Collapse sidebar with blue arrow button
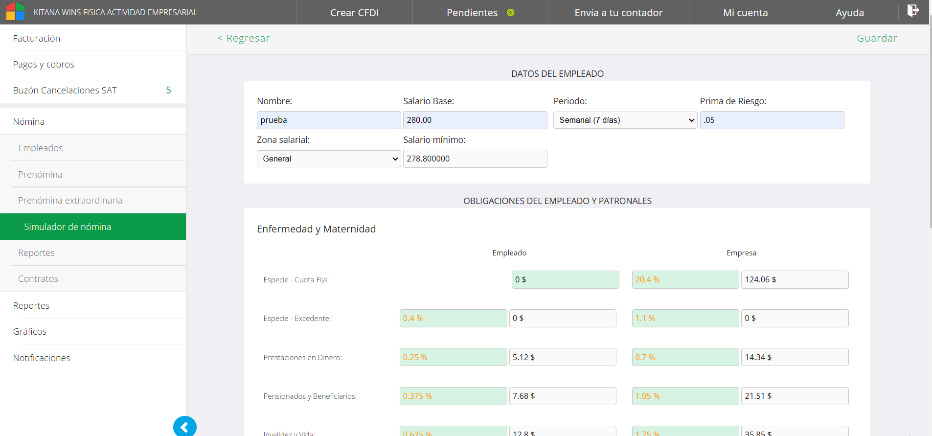 pos(184,427)
